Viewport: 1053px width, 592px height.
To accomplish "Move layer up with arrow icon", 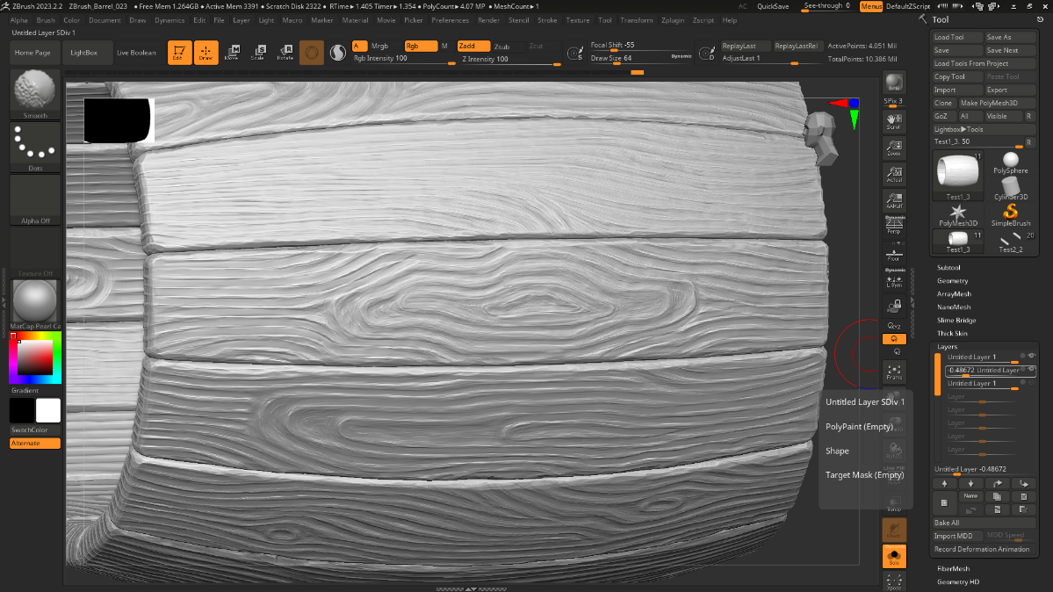I will [x=944, y=484].
